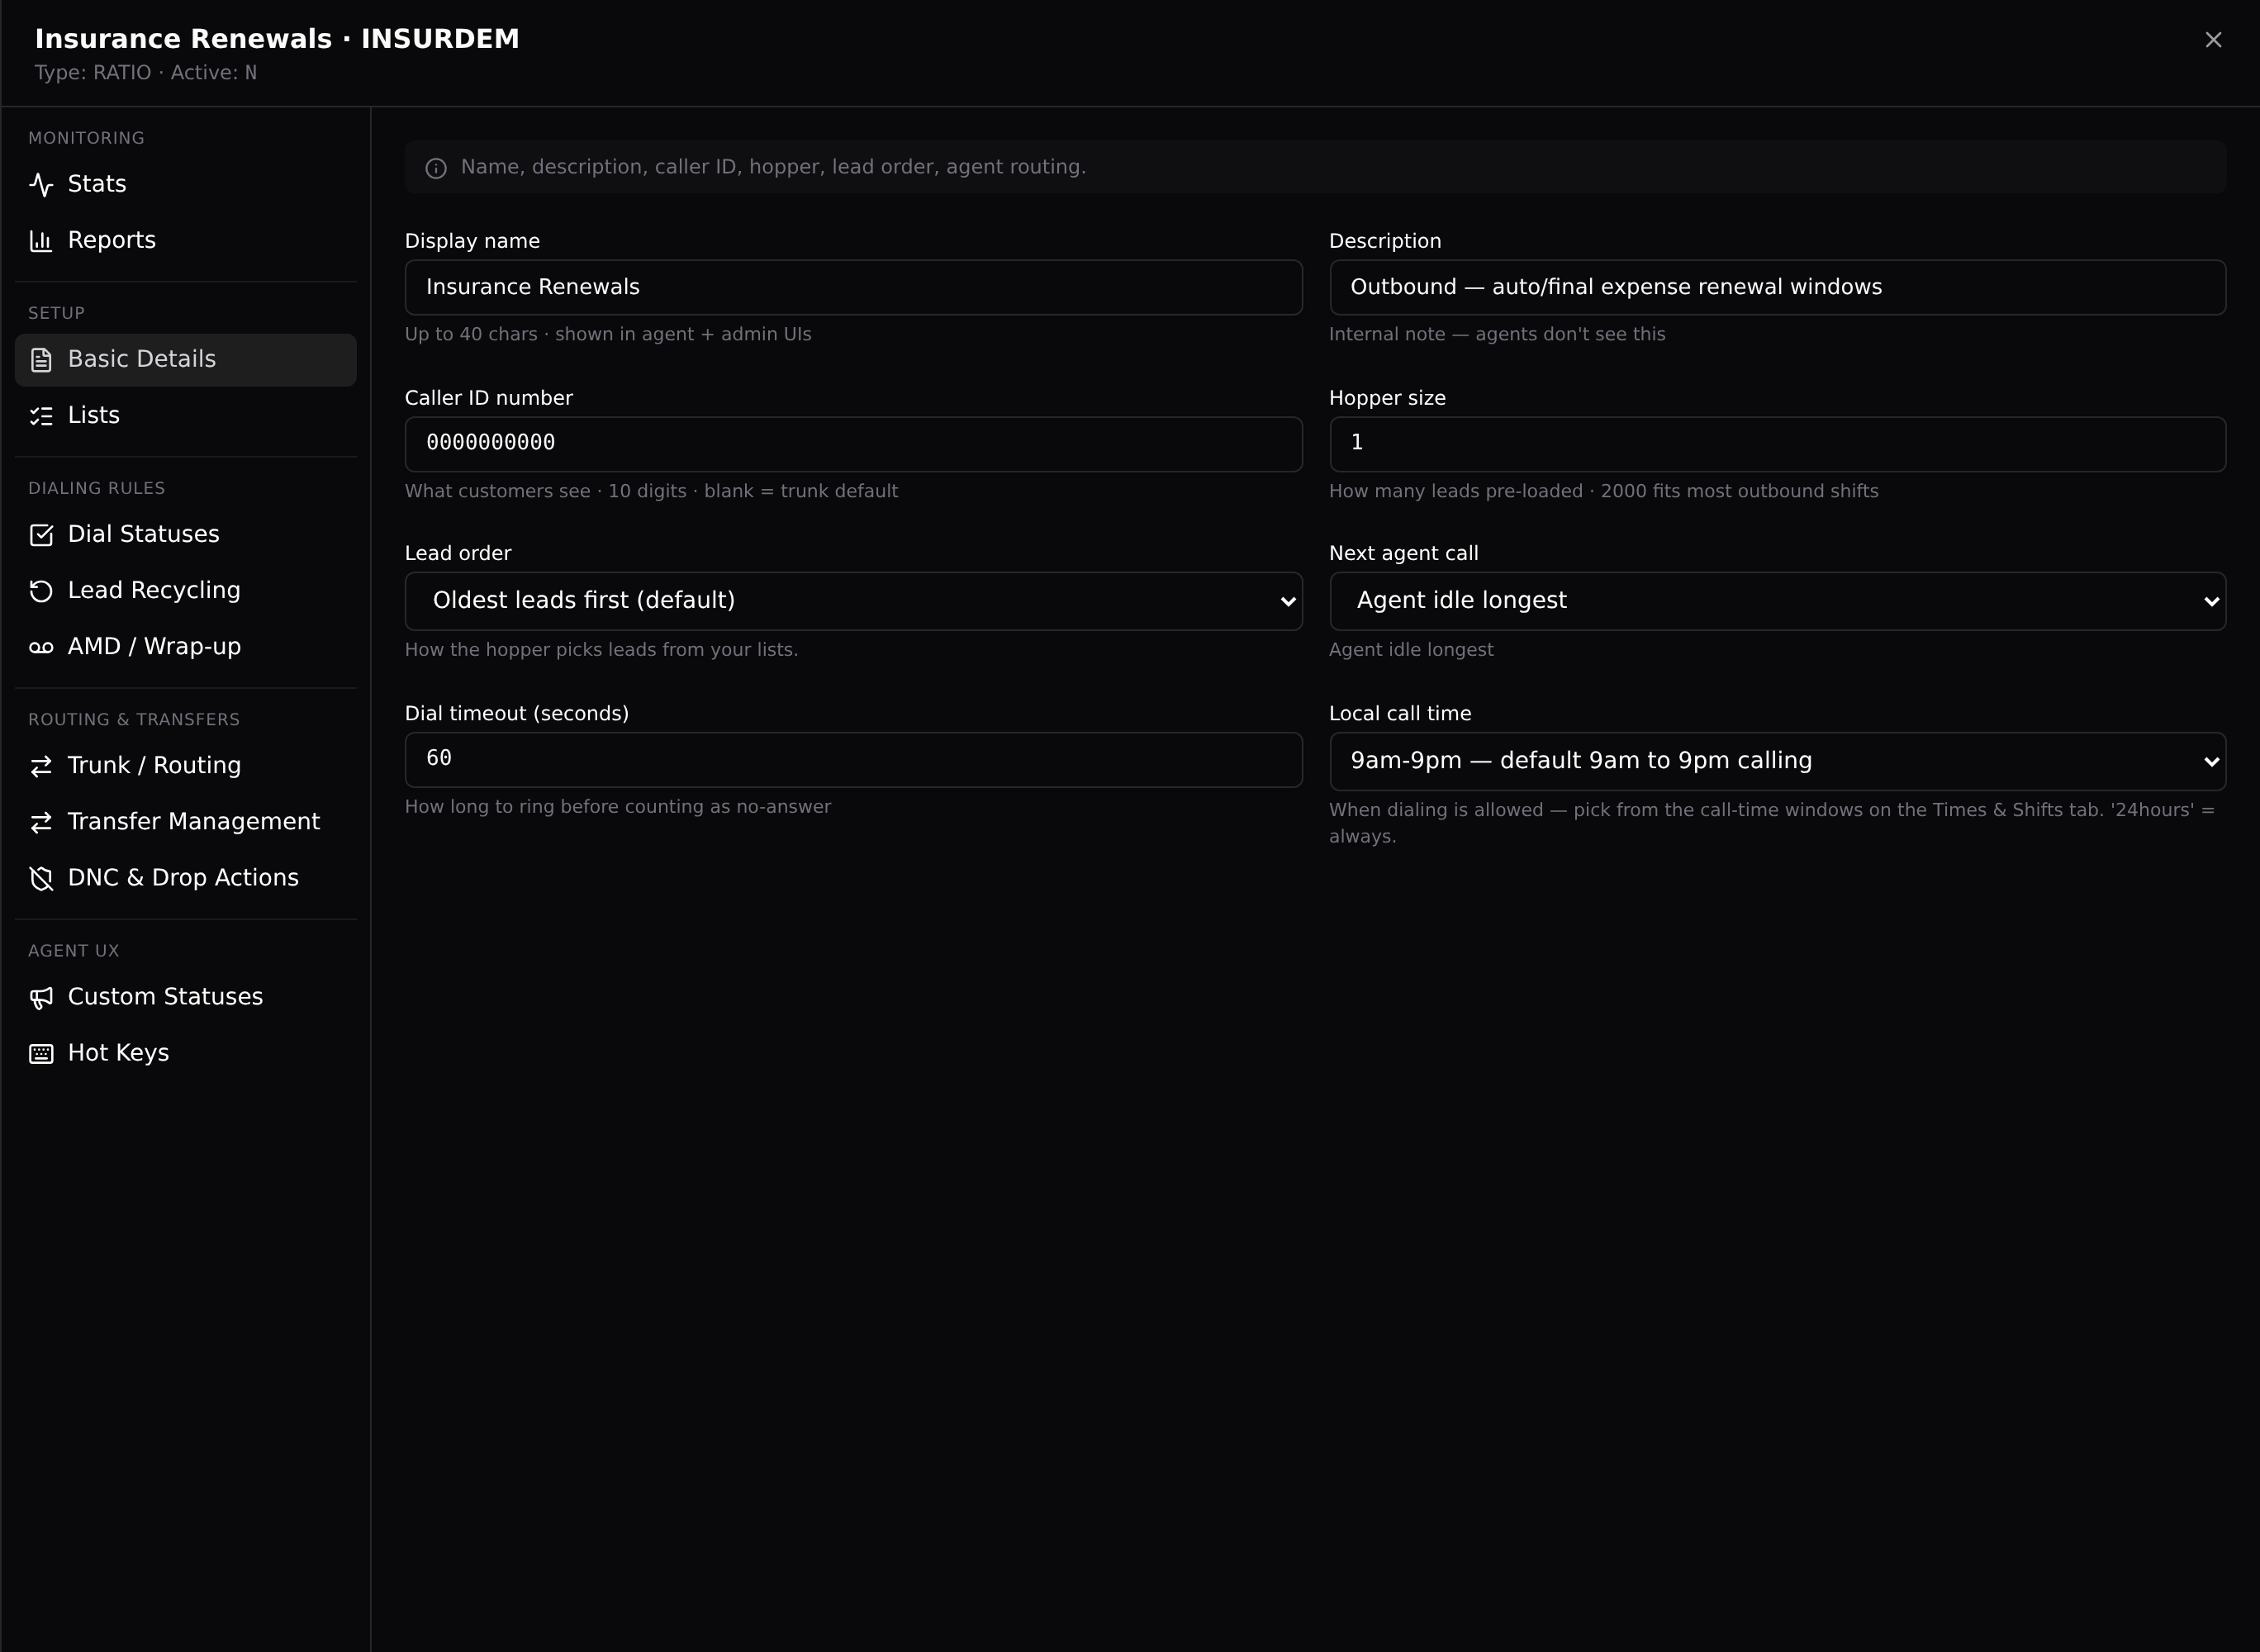This screenshot has width=2260, height=1652.
Task: Click the Transfer Management arrows icon
Action: 41,821
